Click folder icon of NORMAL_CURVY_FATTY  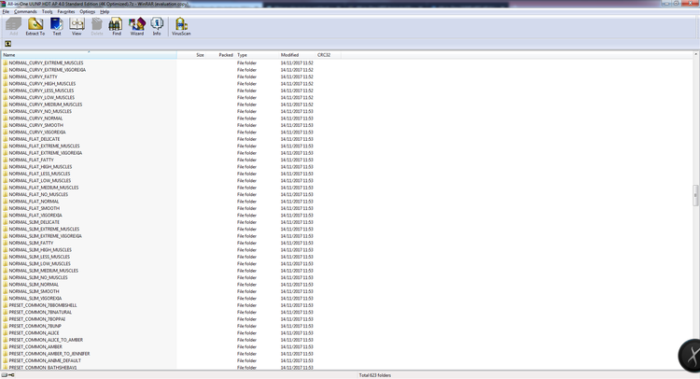tap(6, 77)
